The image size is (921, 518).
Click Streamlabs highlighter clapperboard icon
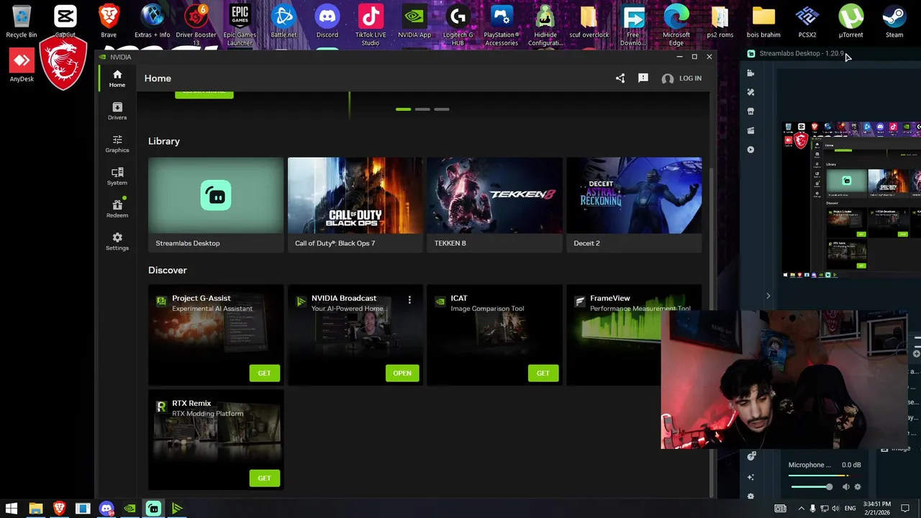(x=750, y=130)
